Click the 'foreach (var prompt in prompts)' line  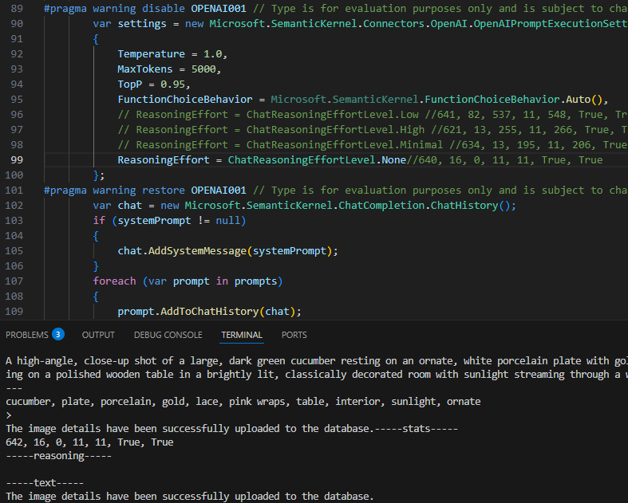pos(188,281)
